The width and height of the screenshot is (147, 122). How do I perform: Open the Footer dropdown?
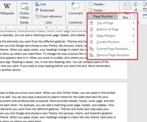pyautogui.click(x=97, y=10)
